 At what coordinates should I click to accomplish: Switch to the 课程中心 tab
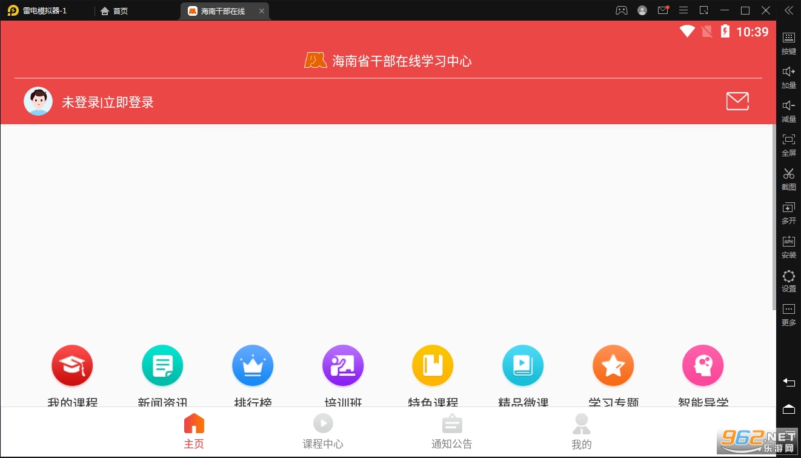323,432
